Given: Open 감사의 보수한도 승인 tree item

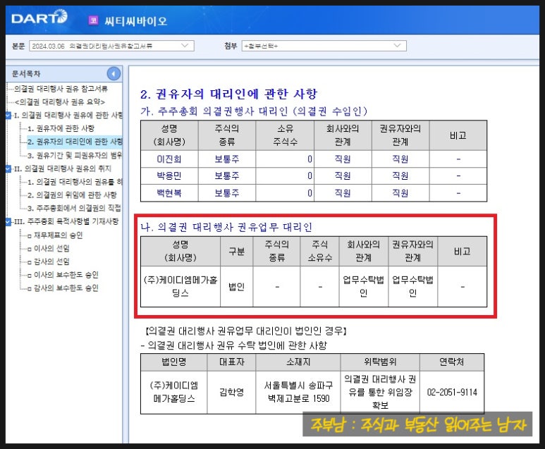Looking at the screenshot, I should point(66,288).
